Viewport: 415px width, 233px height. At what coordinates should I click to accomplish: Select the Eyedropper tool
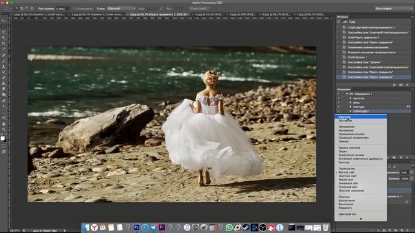click(4, 49)
